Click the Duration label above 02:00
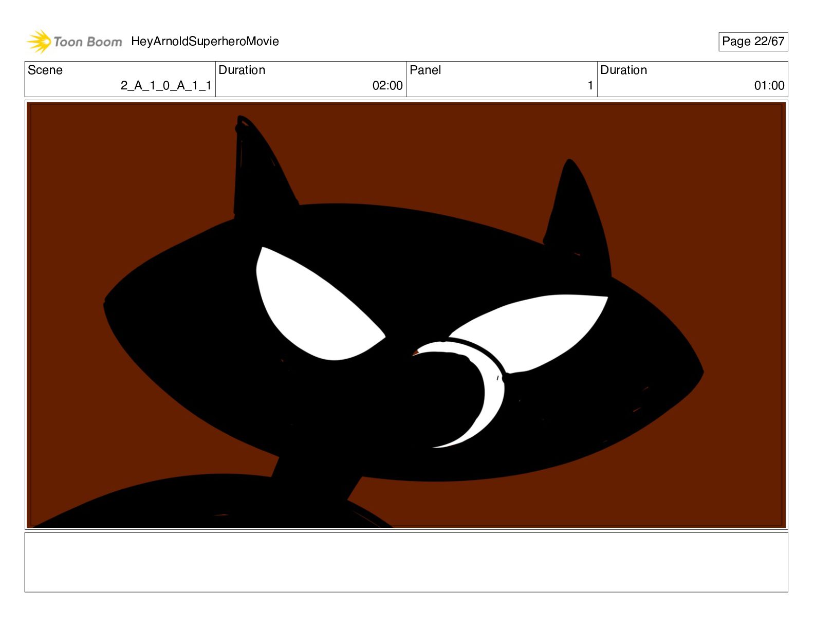 [x=242, y=70]
